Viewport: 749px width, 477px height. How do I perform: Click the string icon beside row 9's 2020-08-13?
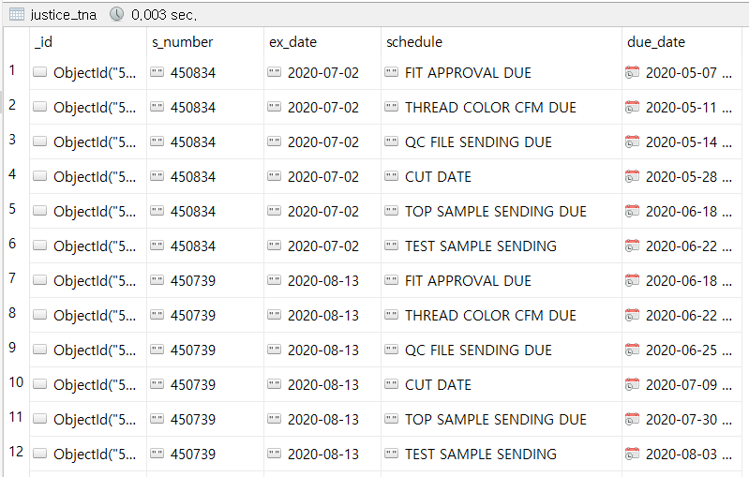[275, 350]
